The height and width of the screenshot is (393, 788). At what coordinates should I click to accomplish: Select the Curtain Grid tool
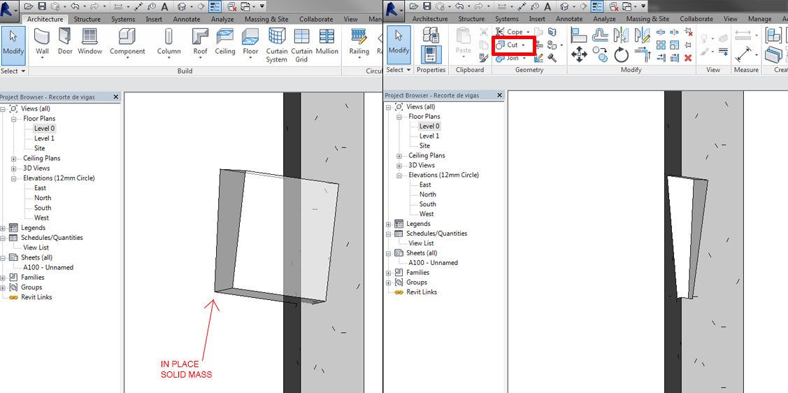point(301,45)
